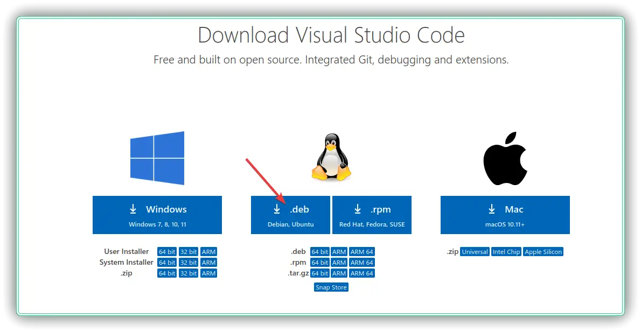641x332 pixels.
Task: Download the Mac macOS 10.11+ build
Action: click(x=505, y=215)
